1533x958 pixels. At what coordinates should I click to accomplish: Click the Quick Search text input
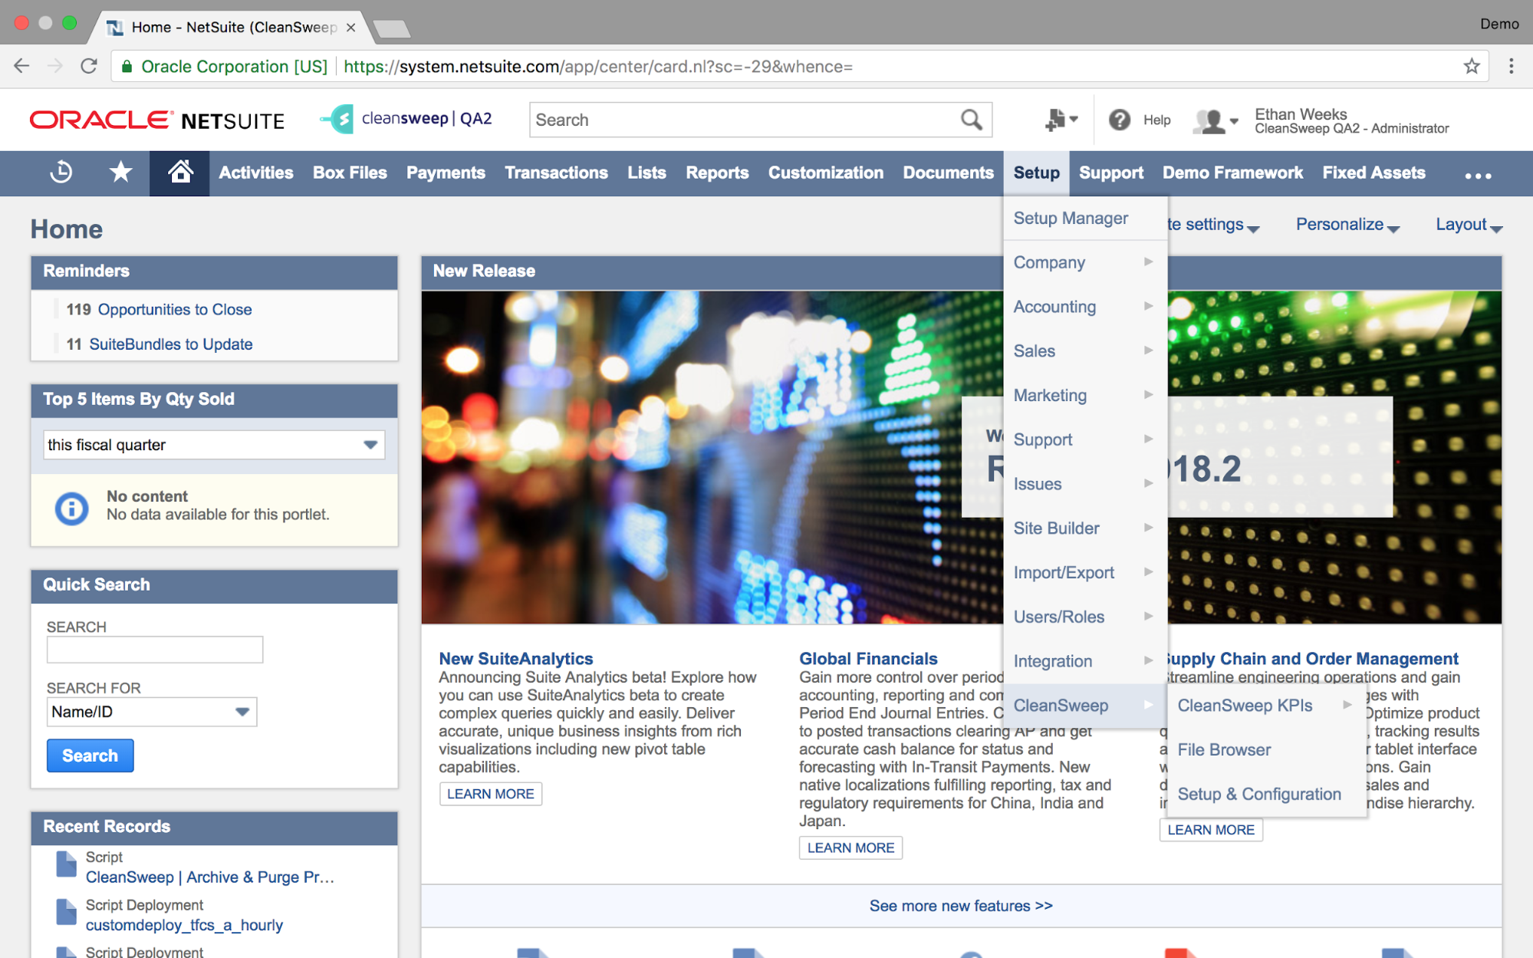(155, 650)
